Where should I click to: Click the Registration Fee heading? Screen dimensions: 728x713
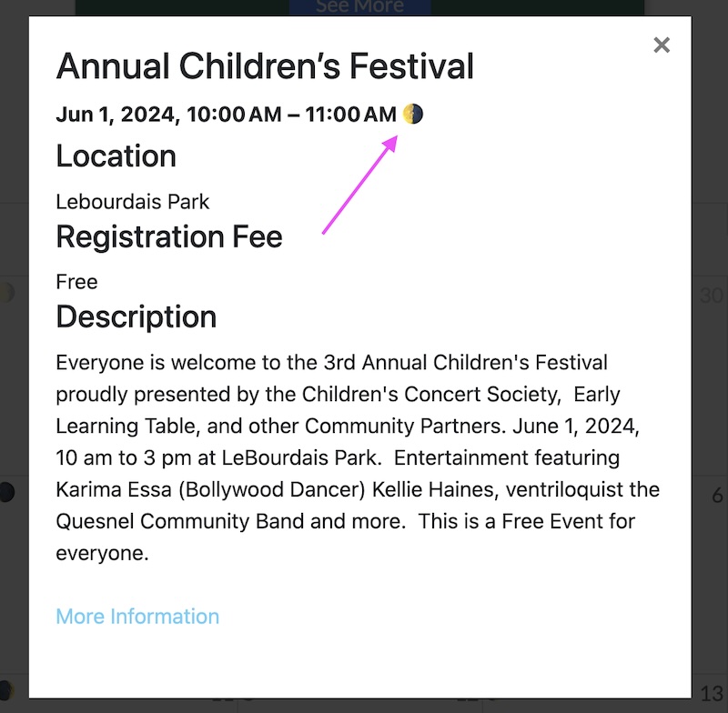169,236
